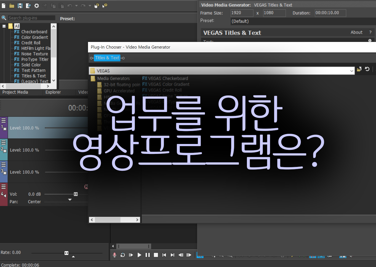This screenshot has width=376, height=267.
Task: Click the Rate scrub slider handle
Action: click(x=66, y=253)
